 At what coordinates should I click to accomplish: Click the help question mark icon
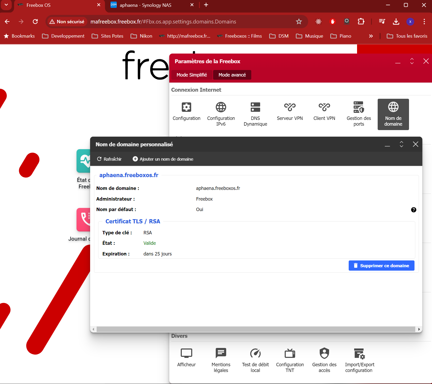click(413, 210)
